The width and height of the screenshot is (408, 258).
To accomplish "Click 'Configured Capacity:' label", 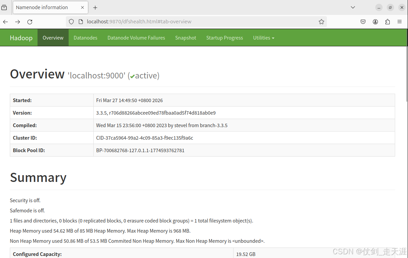I will 37,254.
